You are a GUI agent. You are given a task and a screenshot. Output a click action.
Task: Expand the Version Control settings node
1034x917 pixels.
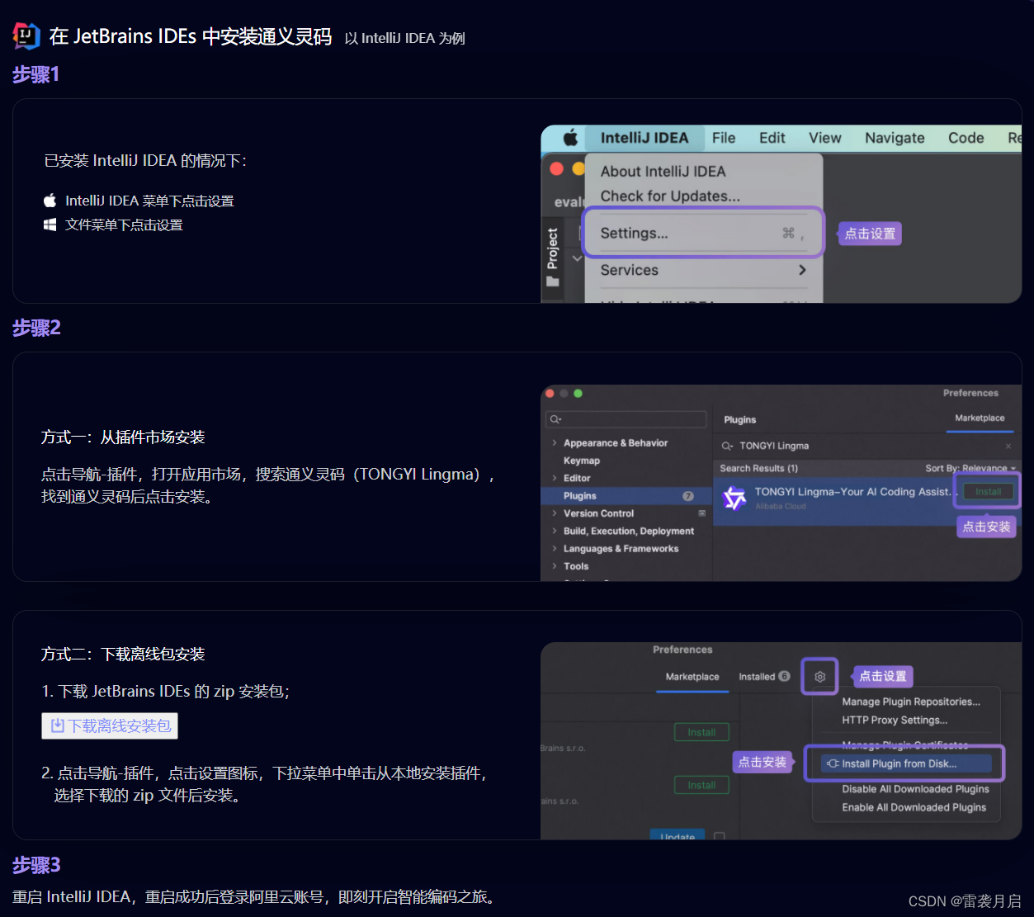pos(555,513)
